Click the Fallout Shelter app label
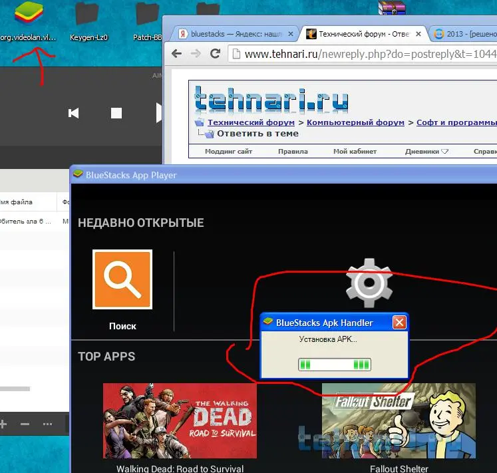This screenshot has height=473, width=497. [399, 468]
